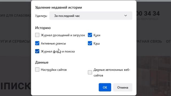Enable the Настройки сайтов checkbox
Image resolution: width=171 pixels, height=96 pixels.
coord(37,69)
